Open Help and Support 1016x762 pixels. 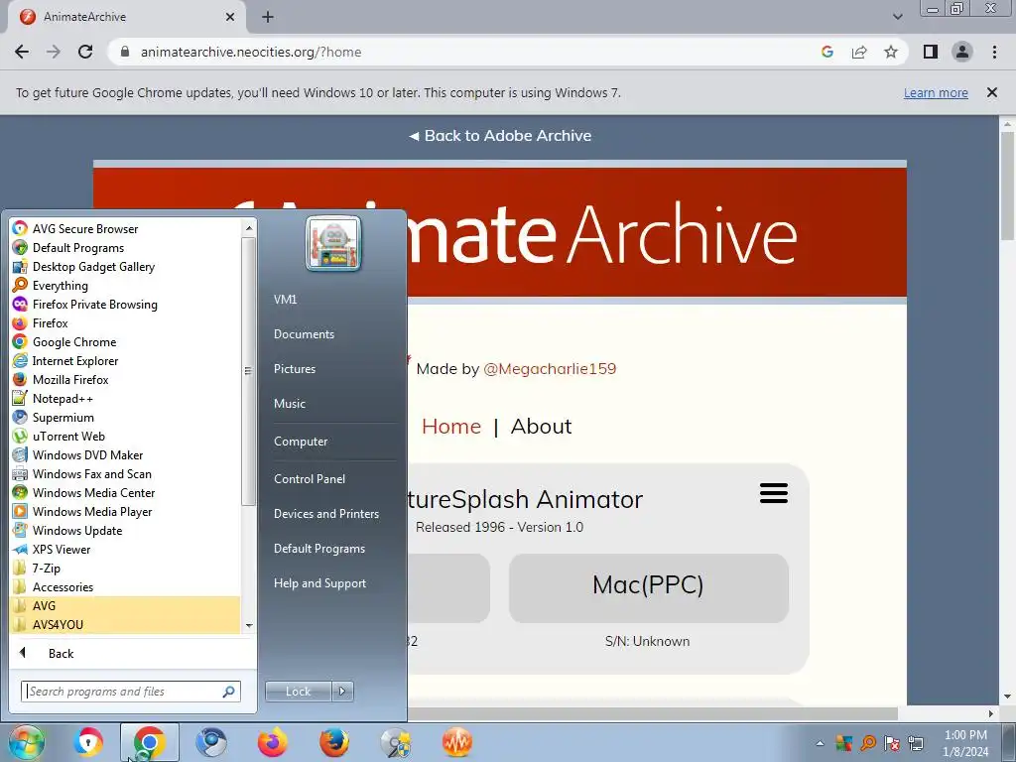click(x=319, y=583)
